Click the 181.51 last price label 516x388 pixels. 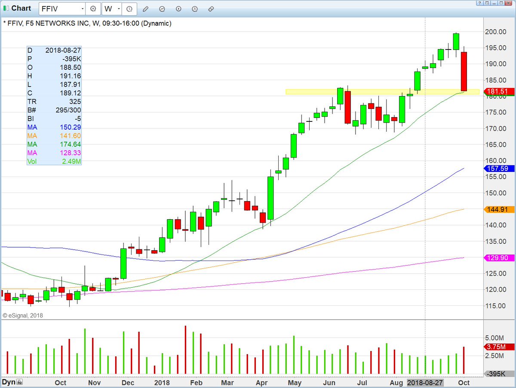[x=500, y=91]
